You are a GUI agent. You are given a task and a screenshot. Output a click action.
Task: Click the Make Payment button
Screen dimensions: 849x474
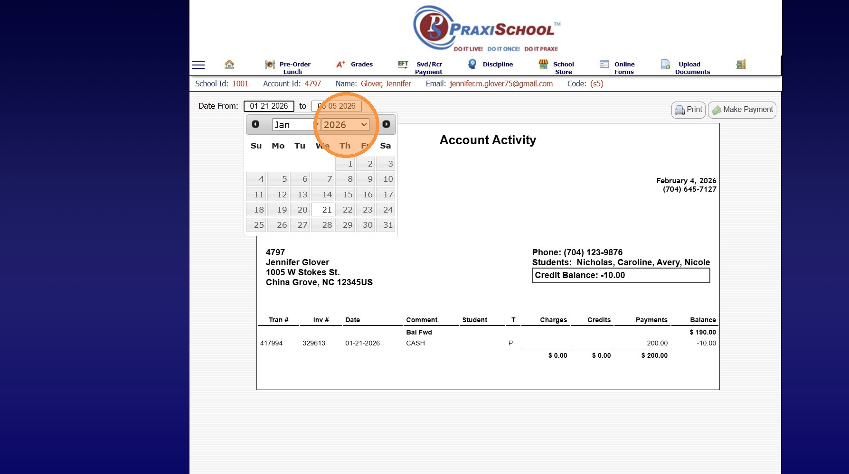742,110
